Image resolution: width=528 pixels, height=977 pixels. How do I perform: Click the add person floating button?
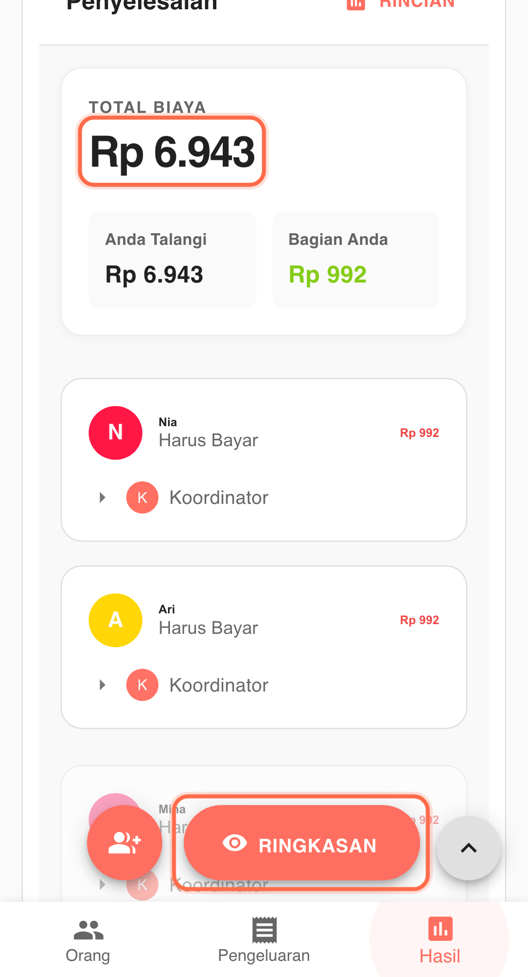[x=125, y=843]
